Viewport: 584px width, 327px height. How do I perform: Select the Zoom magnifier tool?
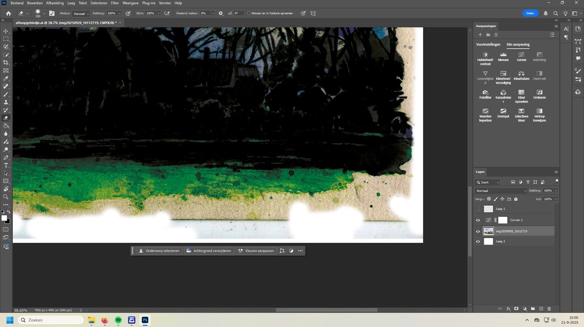point(6,197)
